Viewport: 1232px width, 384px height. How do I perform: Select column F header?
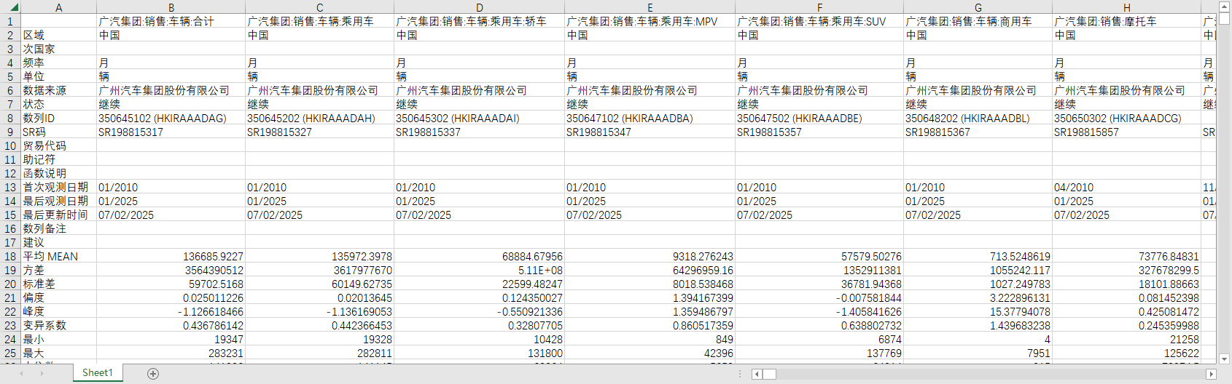point(819,7)
